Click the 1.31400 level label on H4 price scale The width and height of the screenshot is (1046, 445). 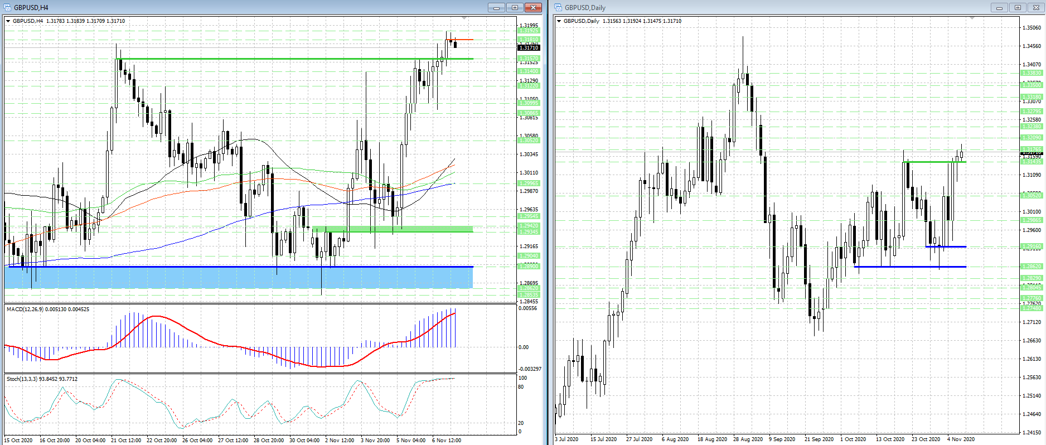point(529,71)
